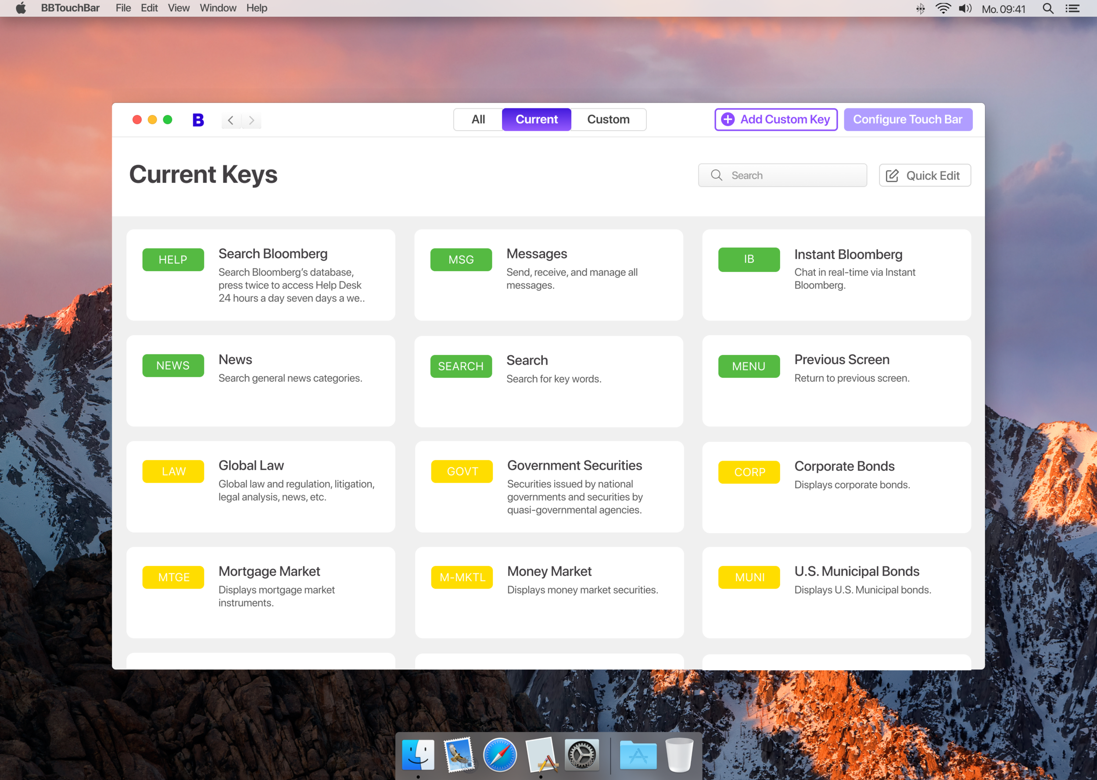Click the Add Custom Key button
Screen dimensions: 1097x780
tap(776, 120)
